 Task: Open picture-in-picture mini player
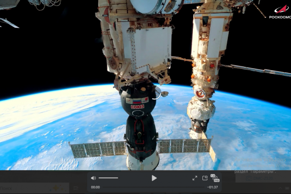point(205,178)
